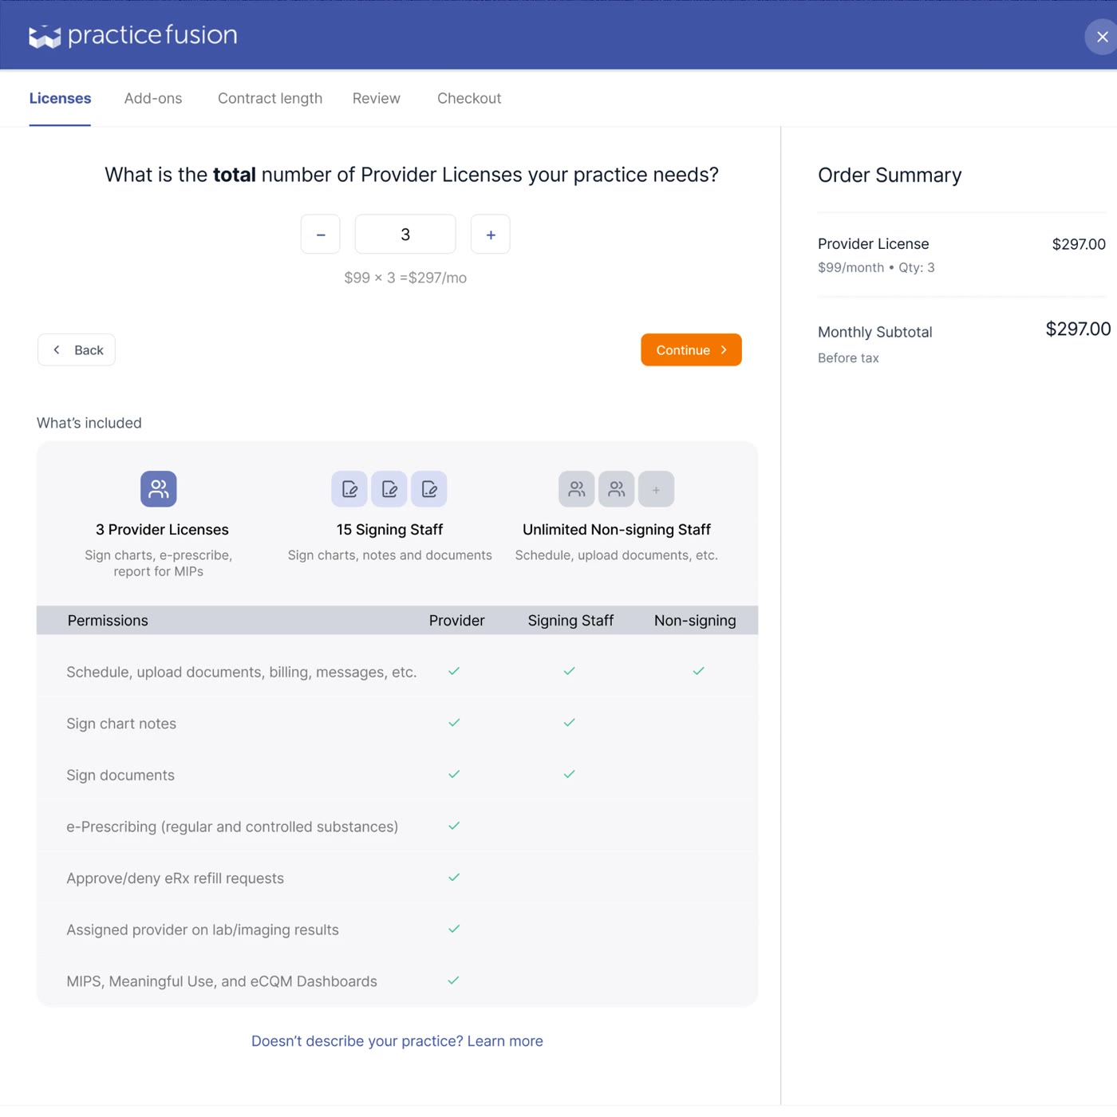Click the first Signing Staff document icon

(x=349, y=489)
